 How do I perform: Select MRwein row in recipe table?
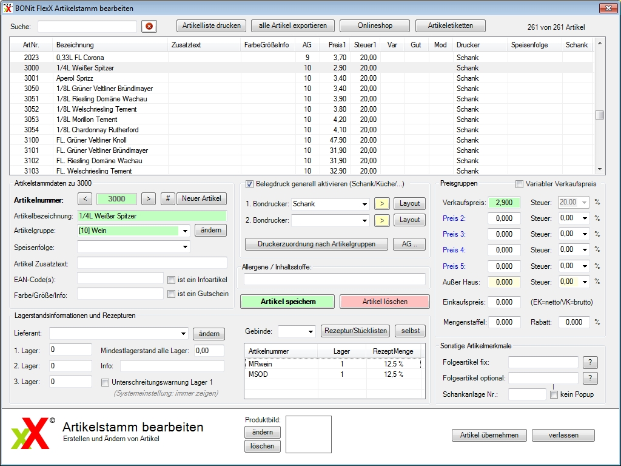333,364
